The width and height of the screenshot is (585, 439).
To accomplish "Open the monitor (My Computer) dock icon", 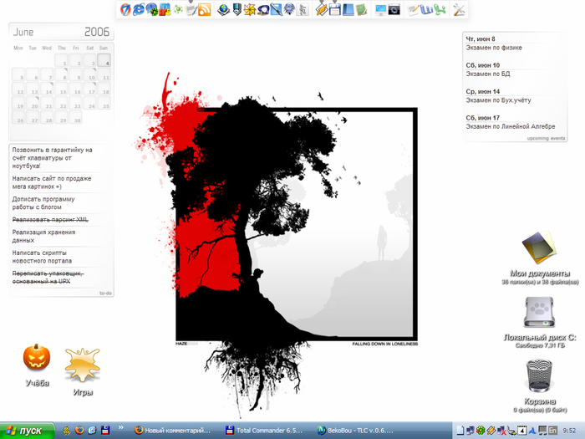I will [x=381, y=9].
